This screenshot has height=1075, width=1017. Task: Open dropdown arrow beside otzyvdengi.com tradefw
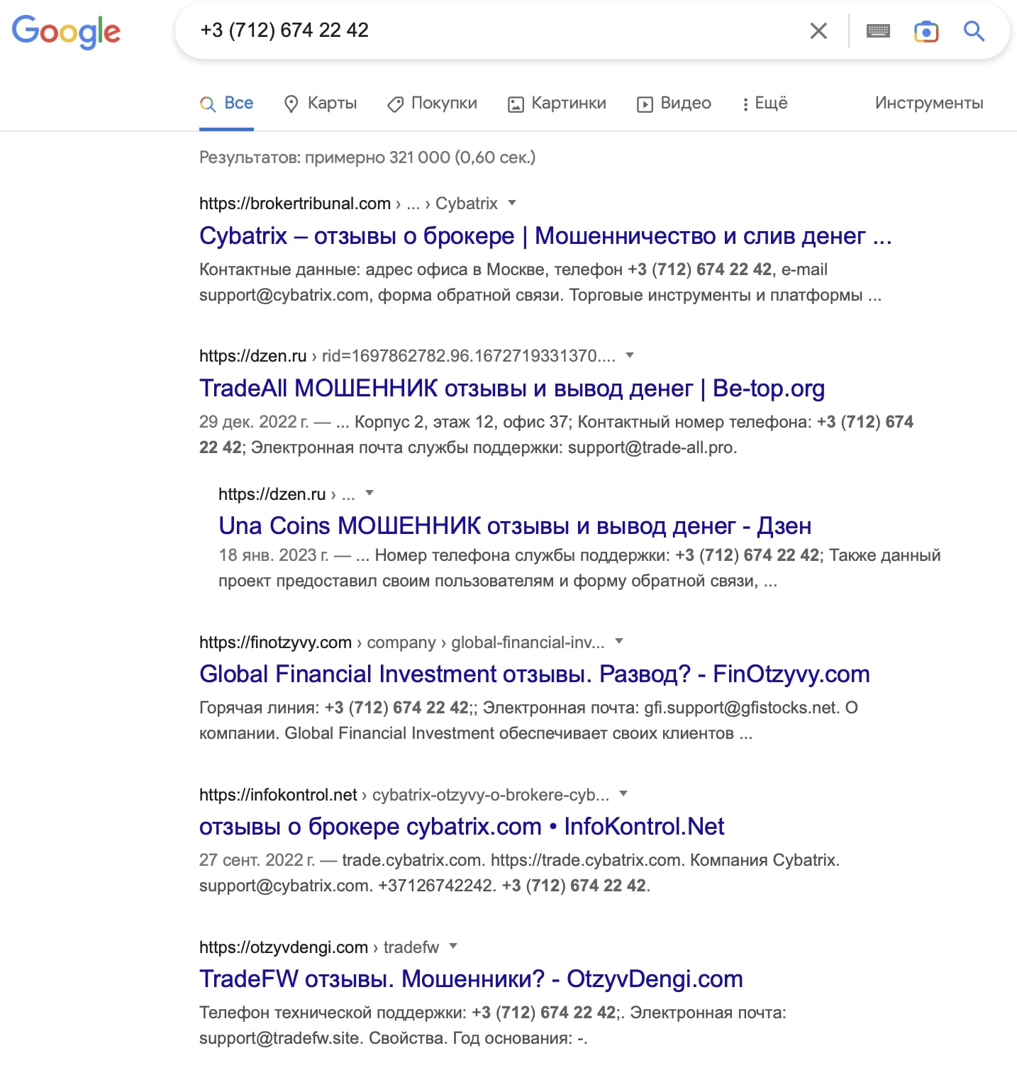453,946
